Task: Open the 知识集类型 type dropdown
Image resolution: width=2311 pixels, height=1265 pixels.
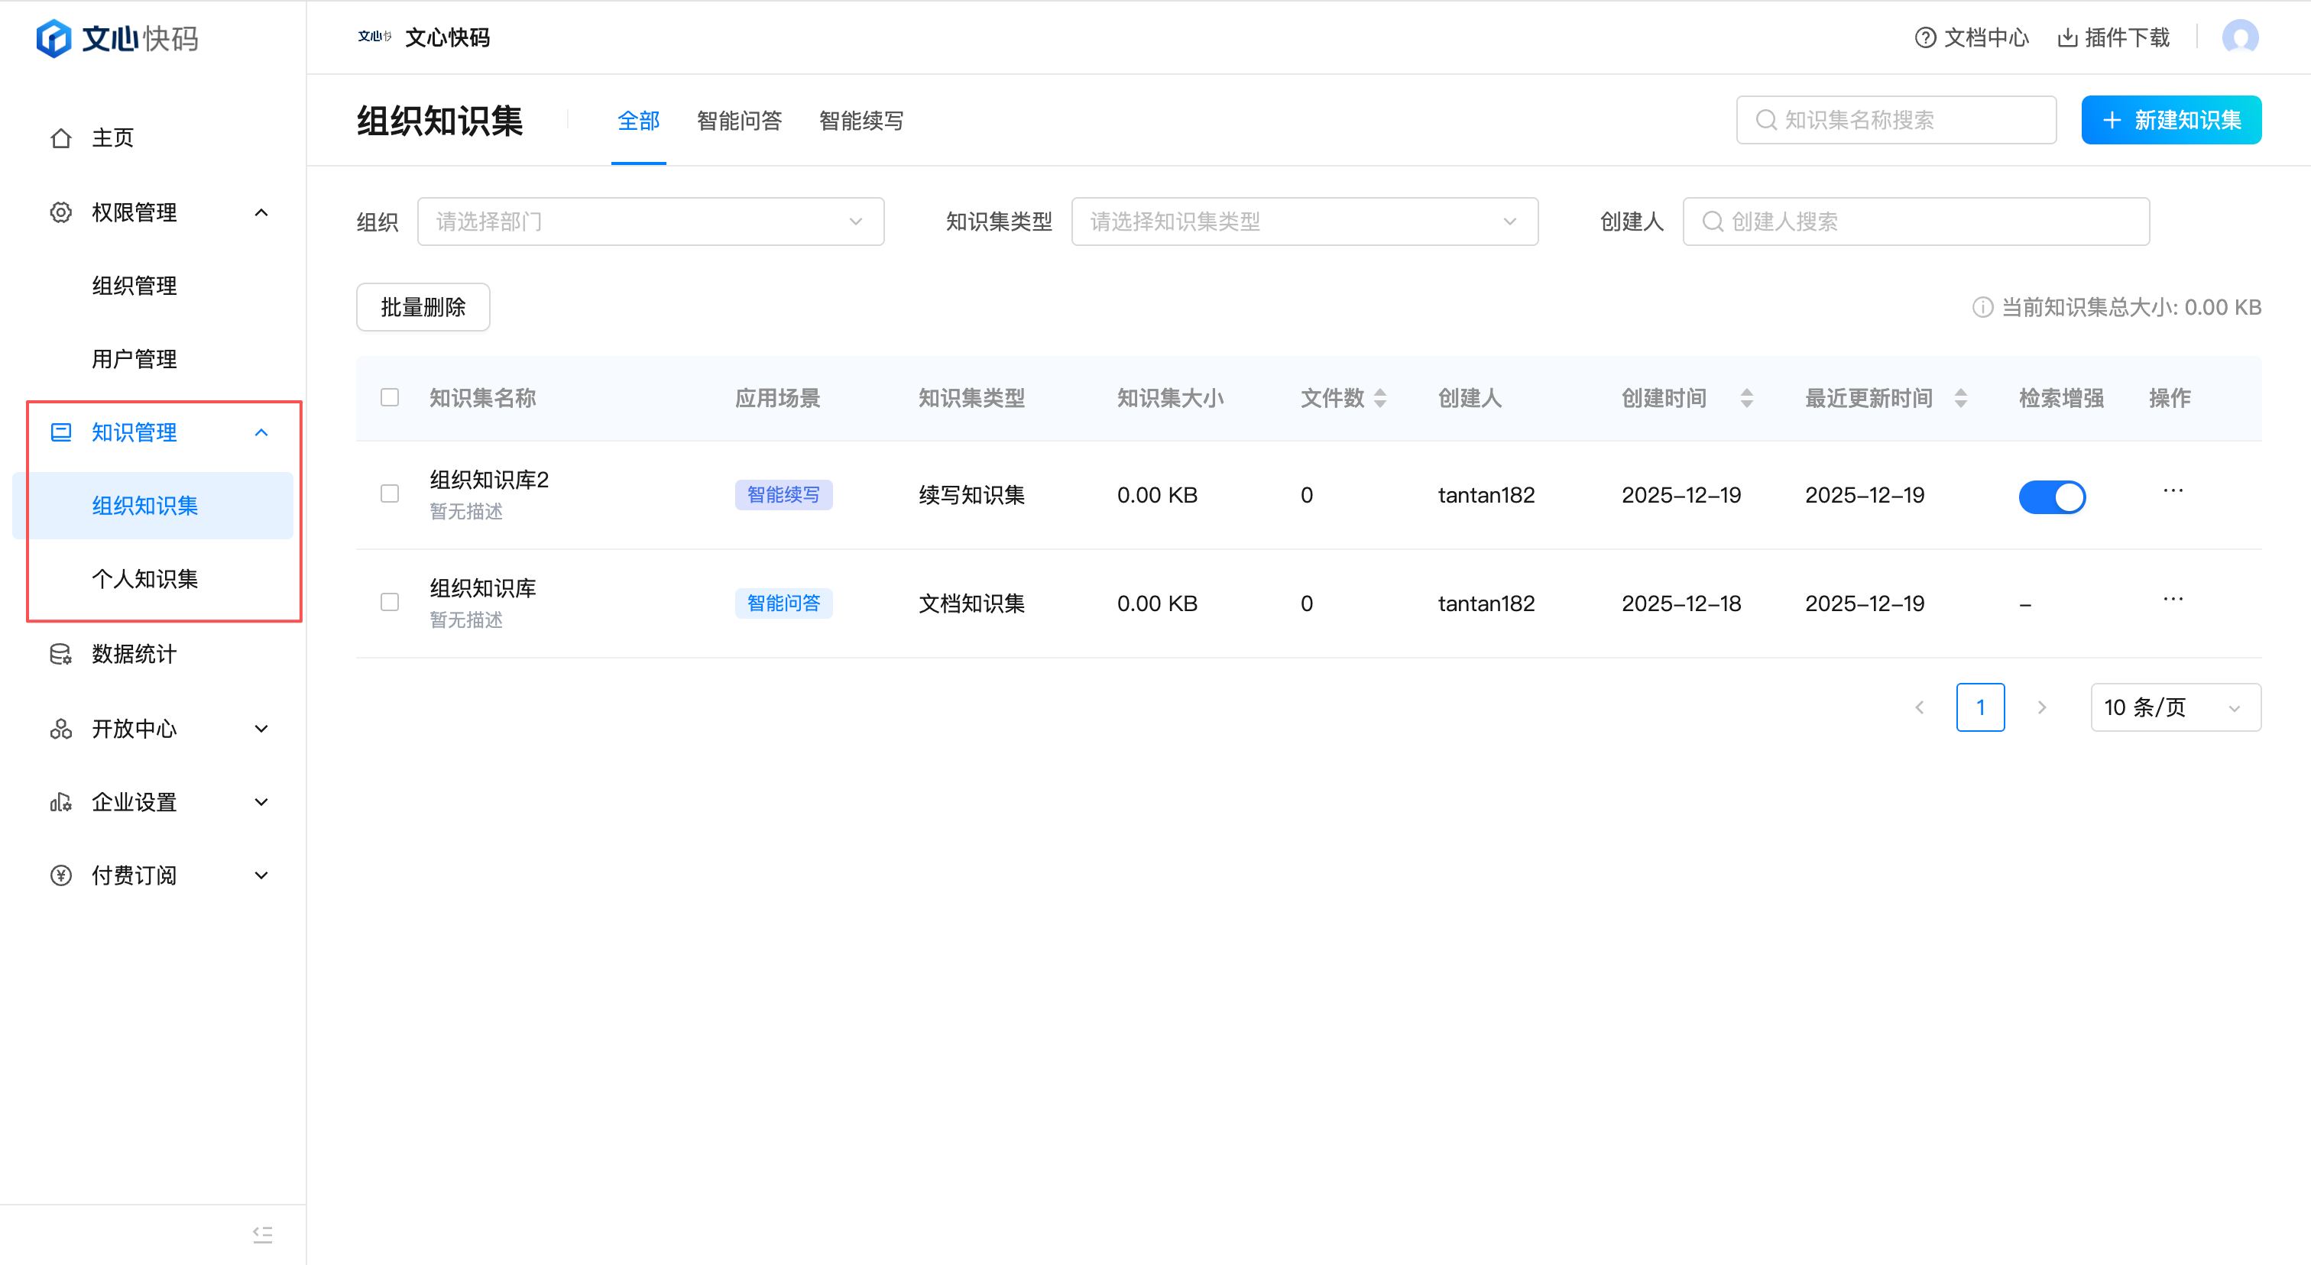Action: [1304, 222]
